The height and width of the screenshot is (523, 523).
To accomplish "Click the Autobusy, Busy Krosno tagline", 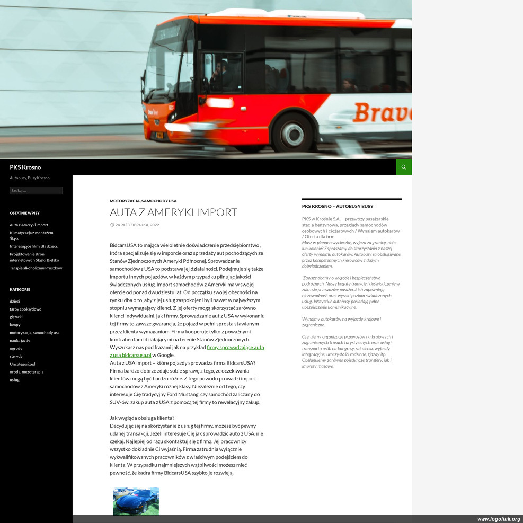I will point(30,178).
